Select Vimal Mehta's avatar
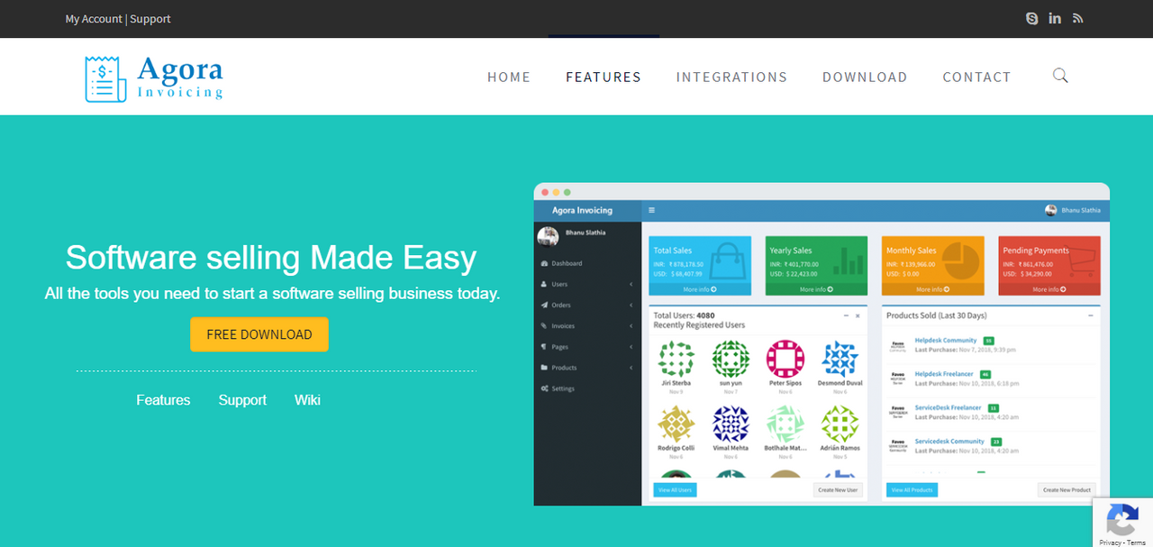This screenshot has width=1153, height=547. pos(731,424)
